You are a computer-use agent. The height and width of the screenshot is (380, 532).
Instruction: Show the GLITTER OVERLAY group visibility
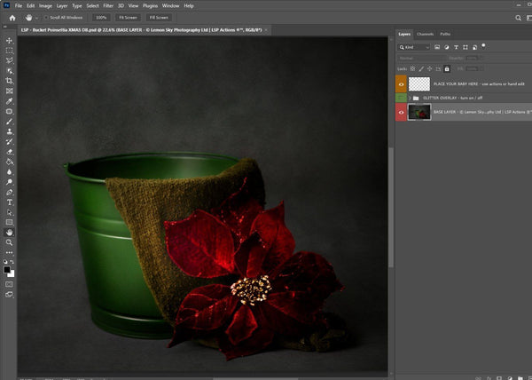[402, 97]
